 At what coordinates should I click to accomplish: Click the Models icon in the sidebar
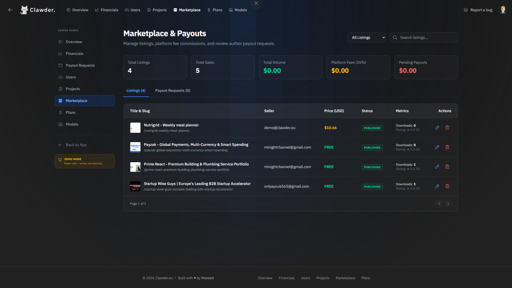click(60, 124)
